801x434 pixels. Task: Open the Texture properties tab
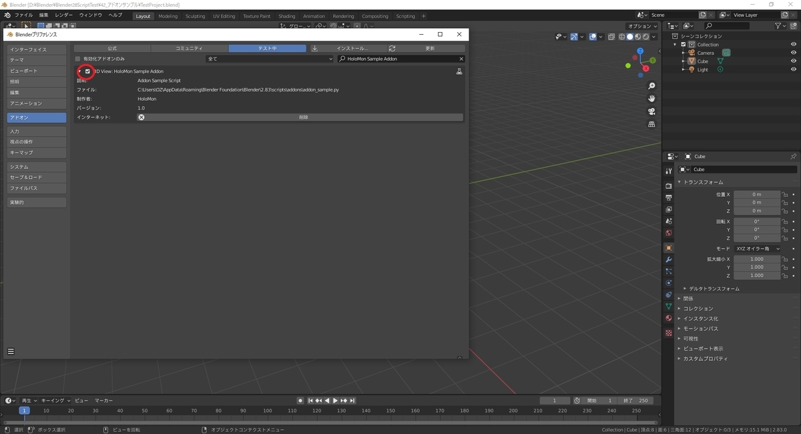coord(668,333)
